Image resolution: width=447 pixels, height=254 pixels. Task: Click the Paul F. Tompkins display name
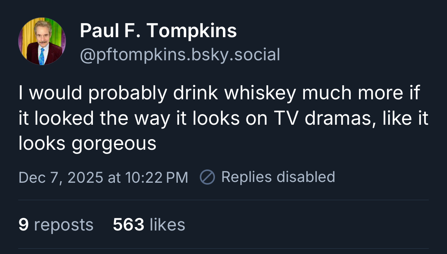tap(158, 31)
